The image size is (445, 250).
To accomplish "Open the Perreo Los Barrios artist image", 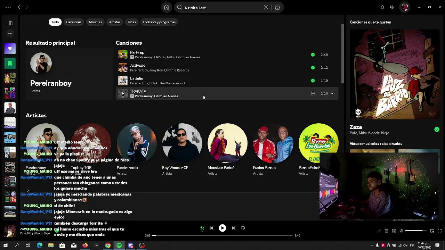I will pos(318,143).
